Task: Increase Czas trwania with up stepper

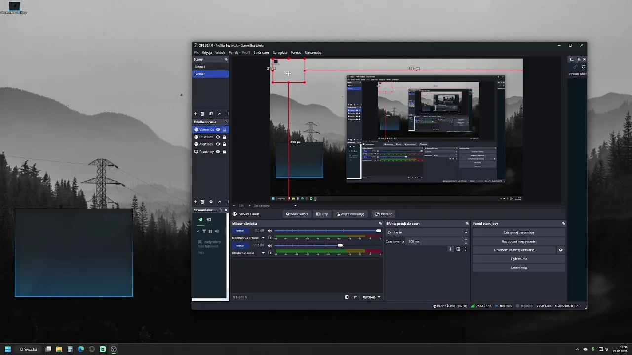Action: pyautogui.click(x=466, y=240)
